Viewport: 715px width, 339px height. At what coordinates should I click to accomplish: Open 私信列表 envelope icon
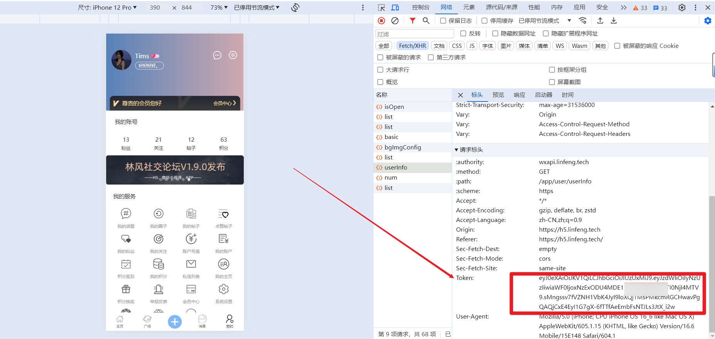click(x=191, y=264)
